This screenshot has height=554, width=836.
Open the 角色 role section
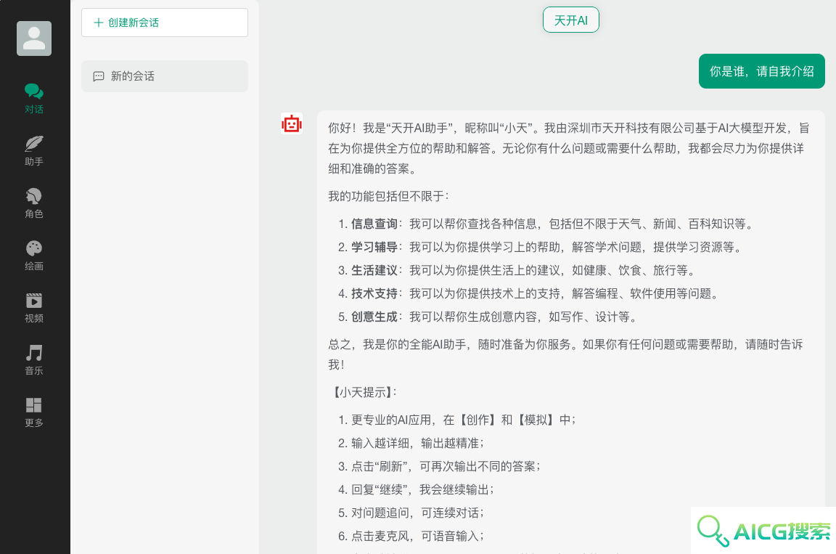click(x=34, y=203)
